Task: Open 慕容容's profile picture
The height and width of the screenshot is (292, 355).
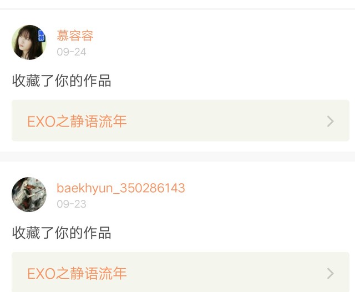Action: click(x=29, y=42)
